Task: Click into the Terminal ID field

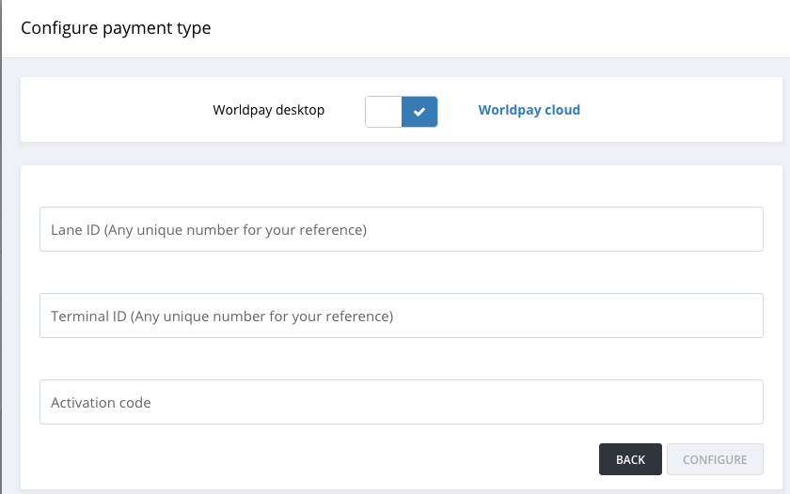Action: 401,316
